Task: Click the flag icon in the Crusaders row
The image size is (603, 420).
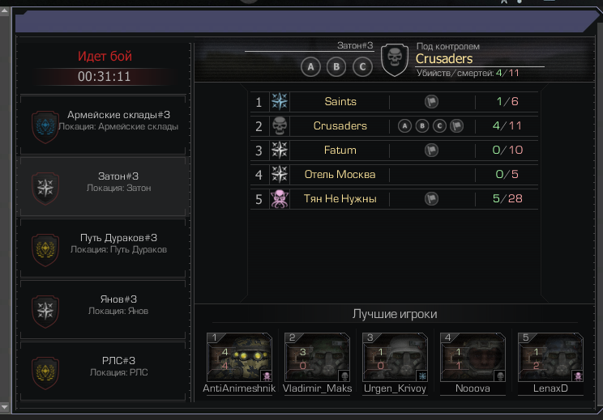Action: click(x=456, y=126)
